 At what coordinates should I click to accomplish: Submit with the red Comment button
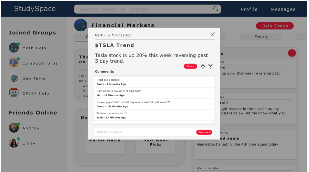click(x=204, y=132)
